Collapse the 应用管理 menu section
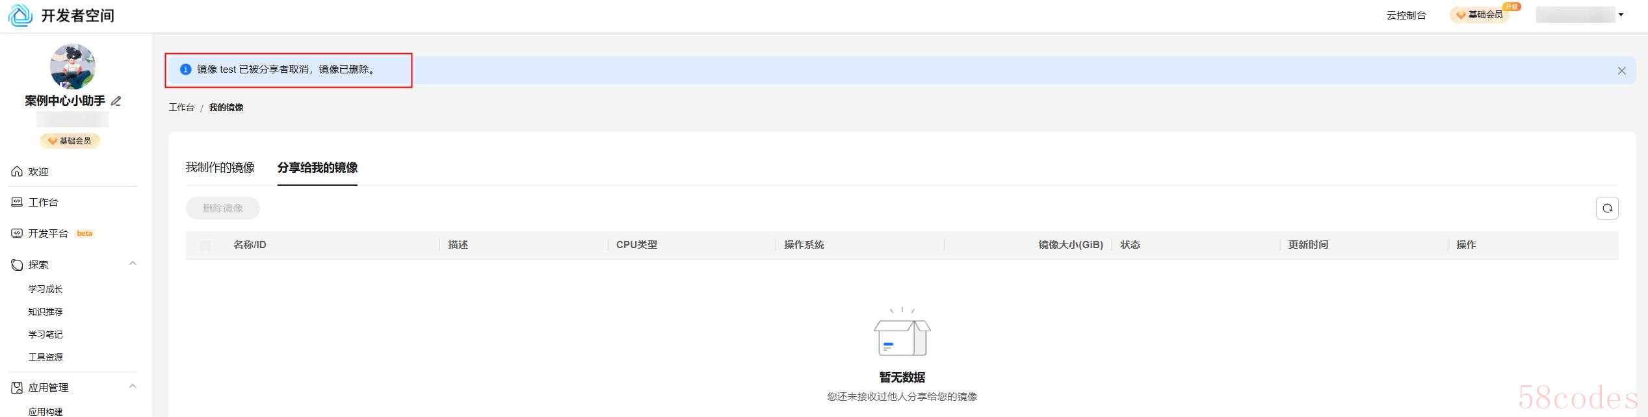1648x417 pixels. click(133, 386)
